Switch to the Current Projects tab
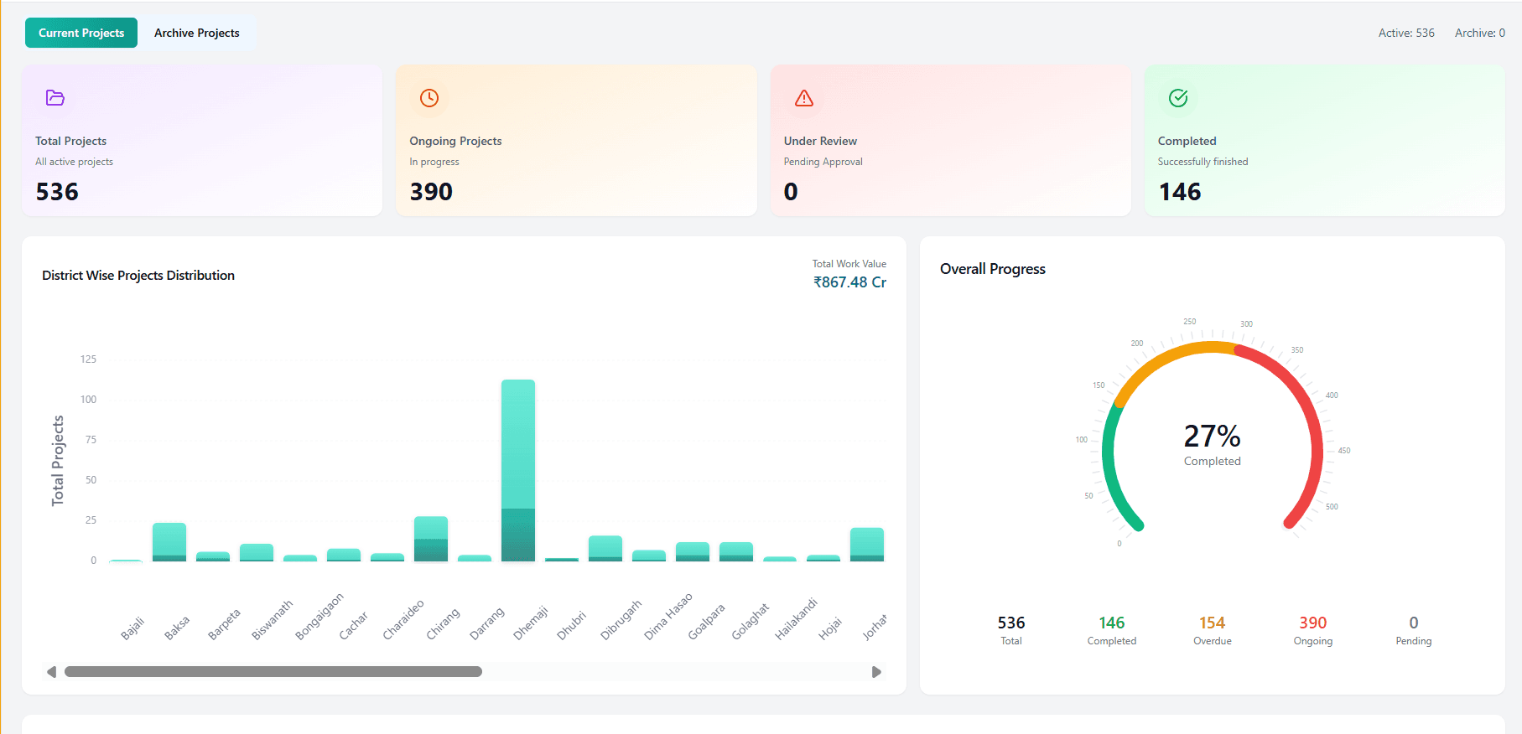 81,33
